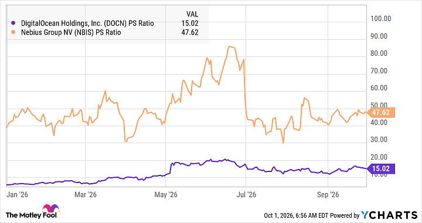Click the Mar '26 x-axis label
Viewport: 422px width, 223px height.
(86, 194)
